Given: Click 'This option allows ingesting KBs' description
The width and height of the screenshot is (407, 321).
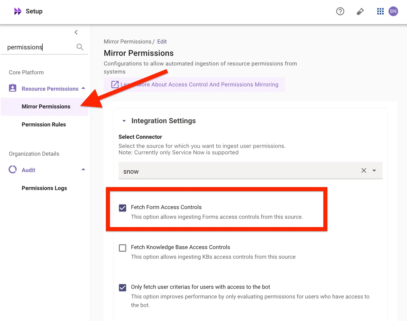Looking at the screenshot, I should (213, 257).
